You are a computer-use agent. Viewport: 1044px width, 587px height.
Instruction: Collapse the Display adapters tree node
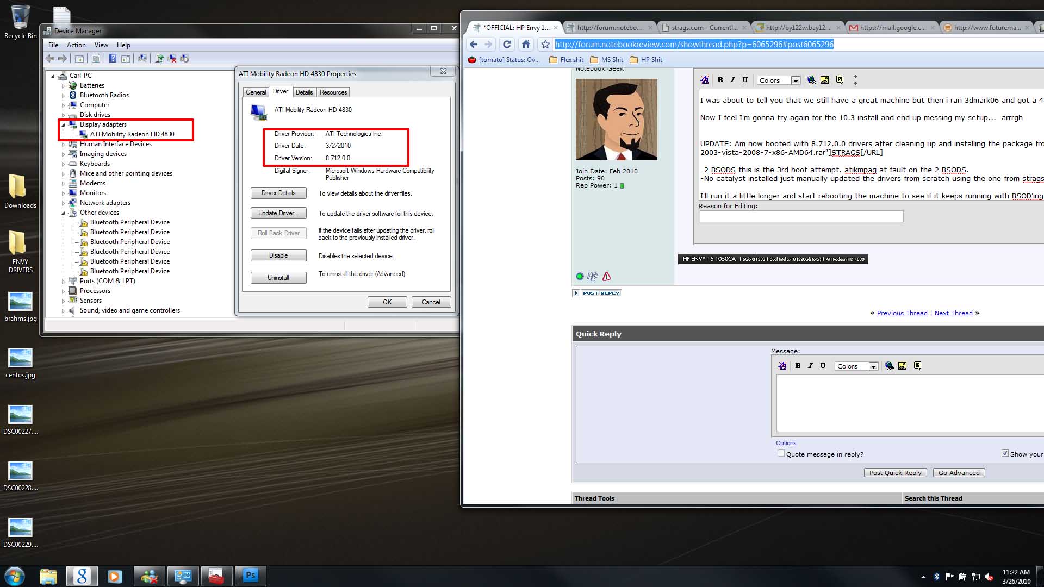[63, 124]
